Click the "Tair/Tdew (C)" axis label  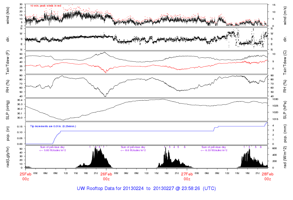[x=285, y=63]
